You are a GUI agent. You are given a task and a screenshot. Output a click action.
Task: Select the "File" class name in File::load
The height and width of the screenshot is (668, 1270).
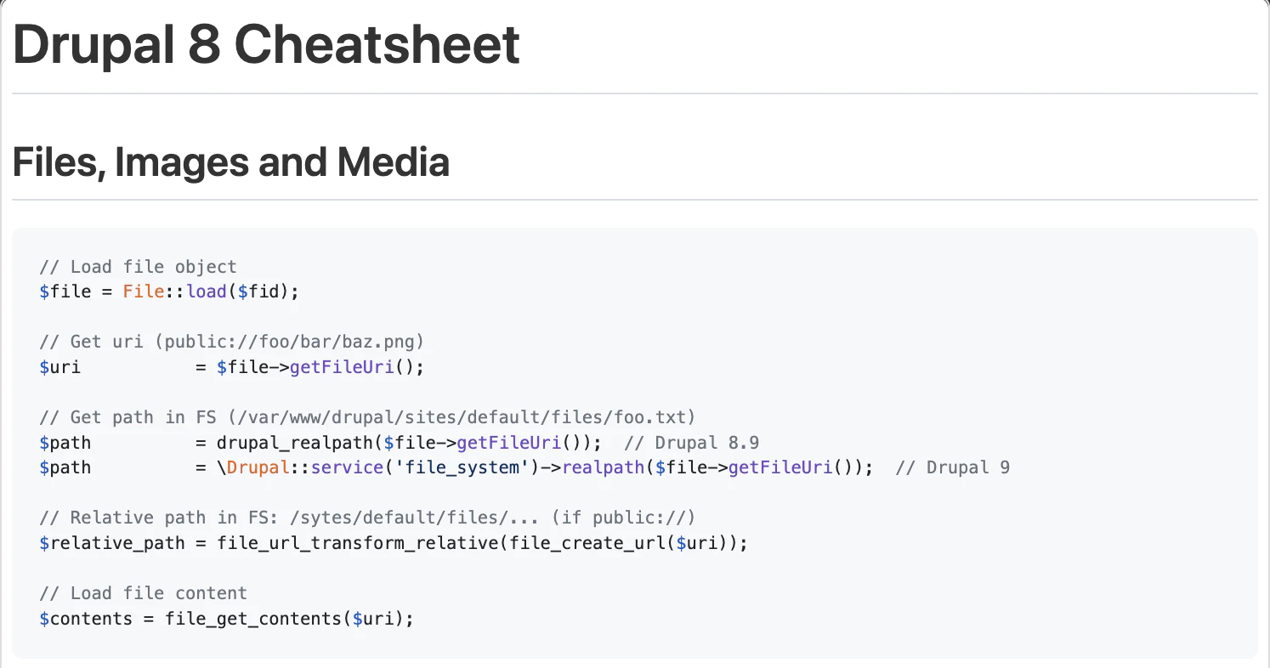click(144, 292)
